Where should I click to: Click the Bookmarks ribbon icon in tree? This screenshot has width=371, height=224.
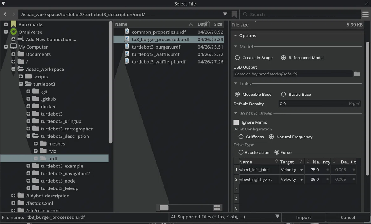(13, 24)
